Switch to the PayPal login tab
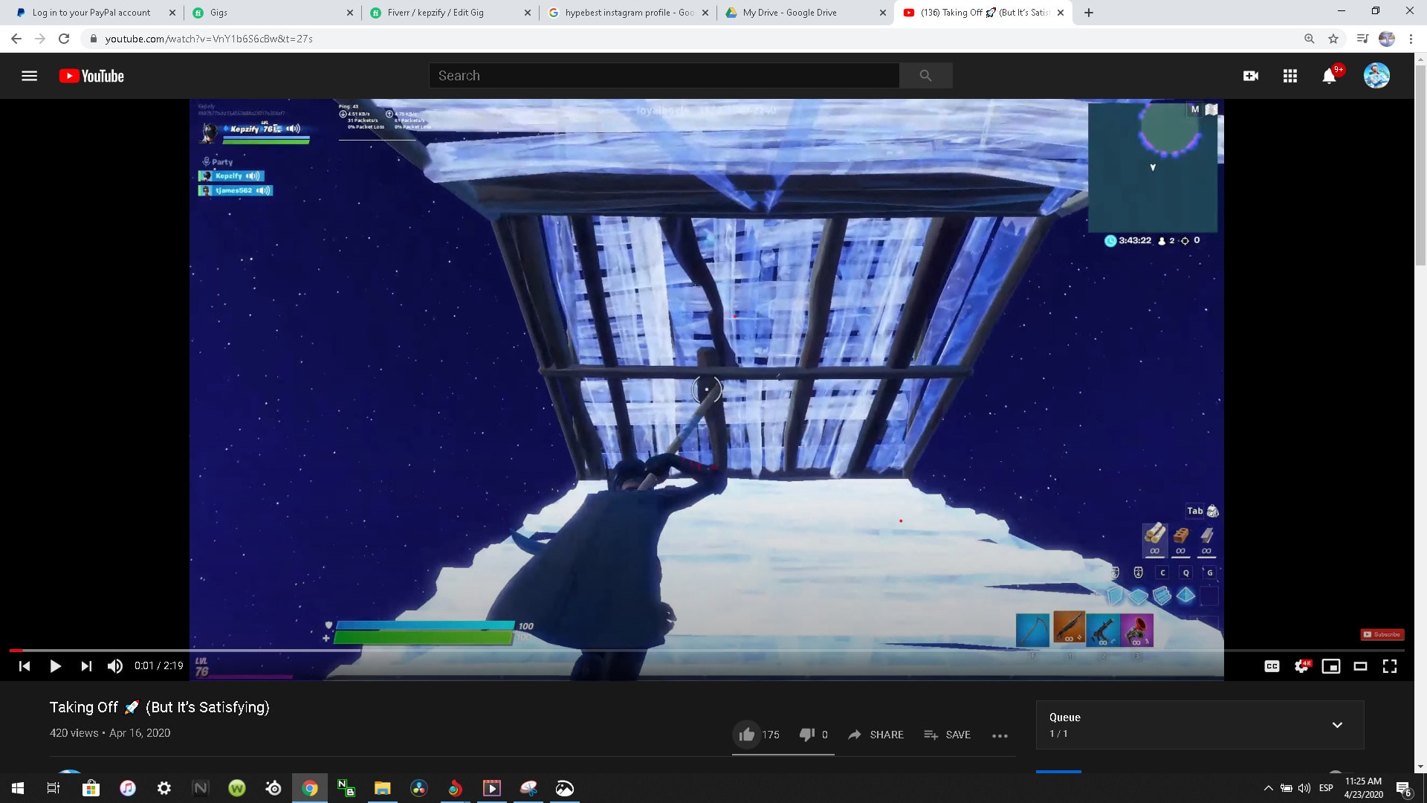 pyautogui.click(x=91, y=13)
